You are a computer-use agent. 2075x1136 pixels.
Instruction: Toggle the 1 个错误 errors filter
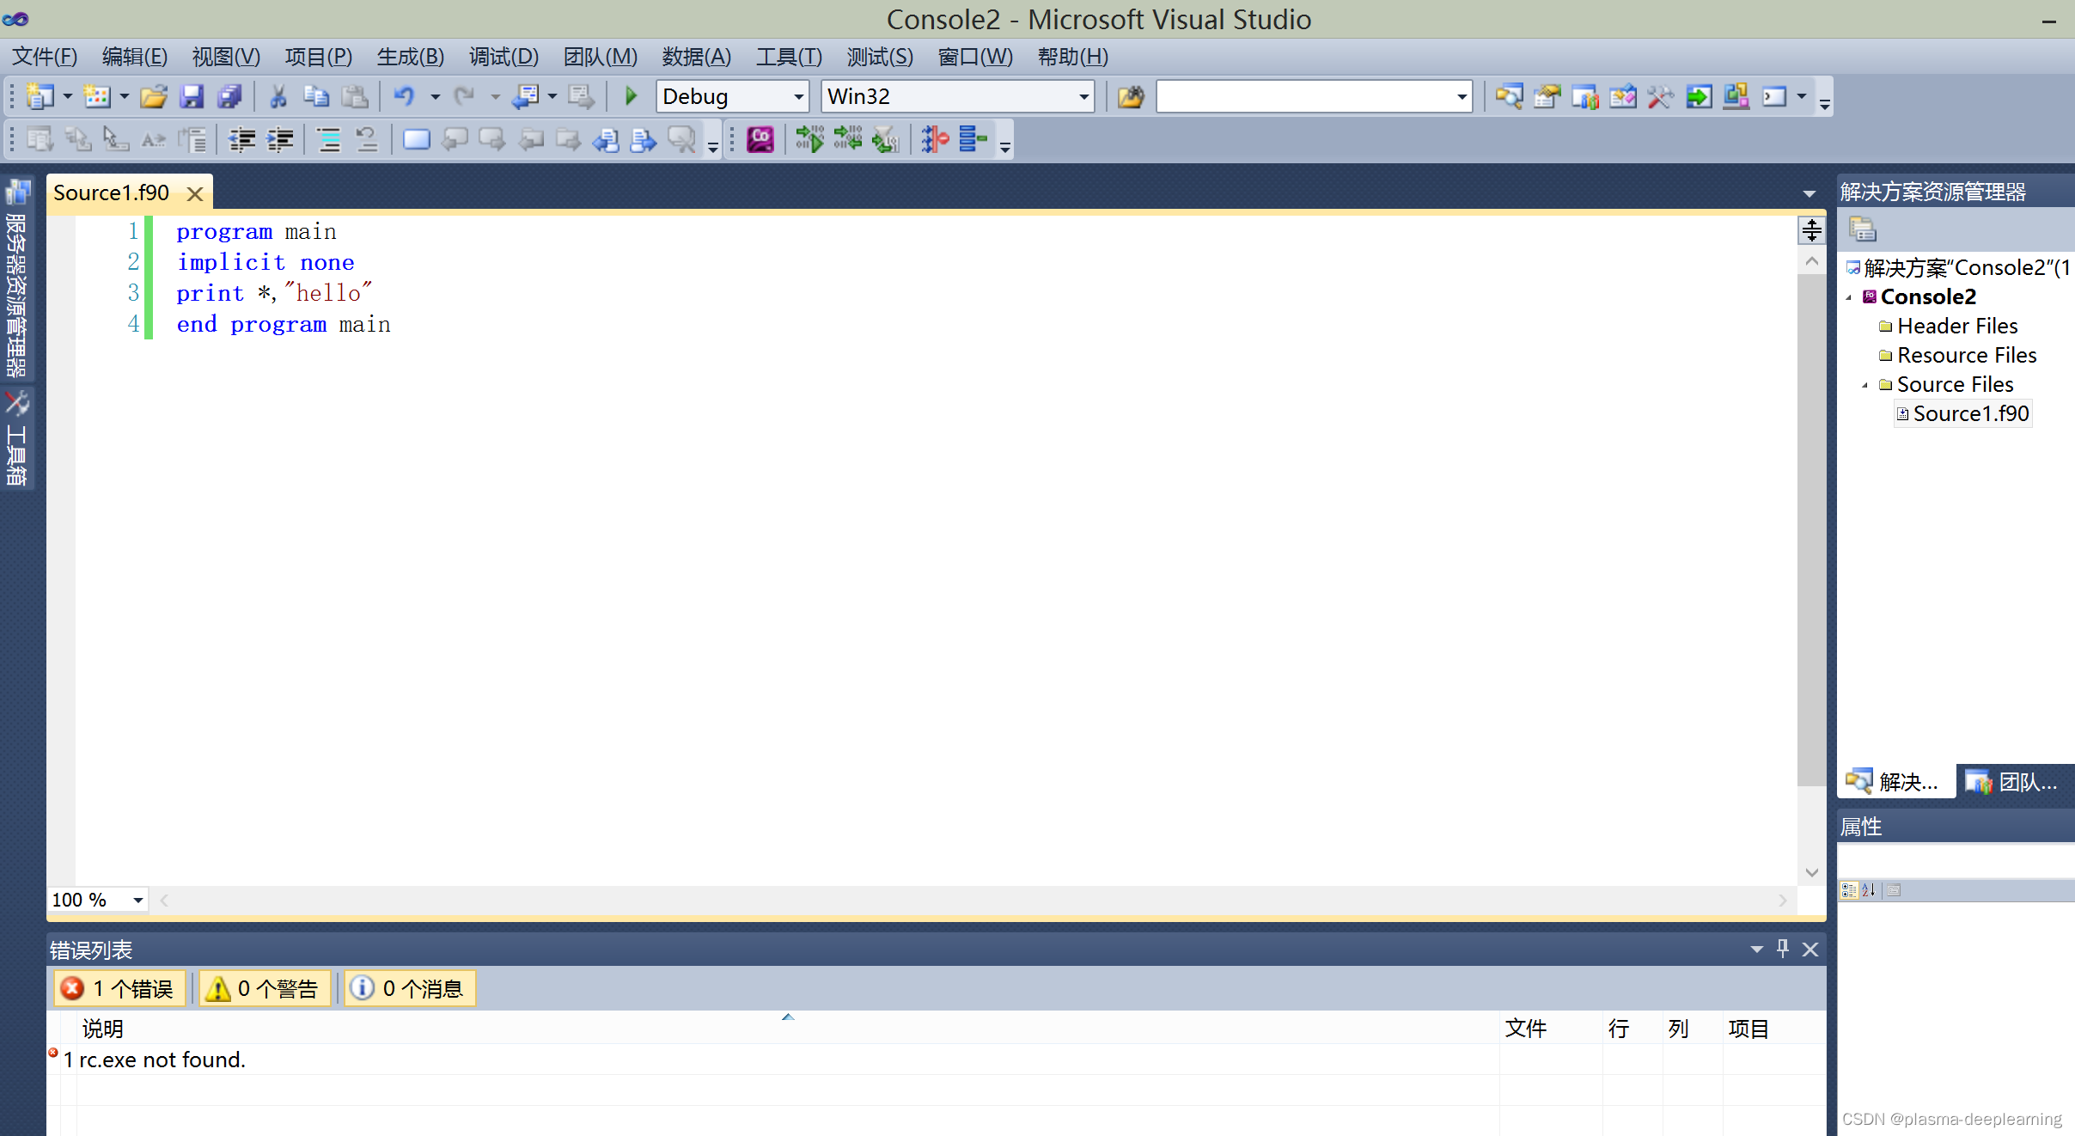119,988
